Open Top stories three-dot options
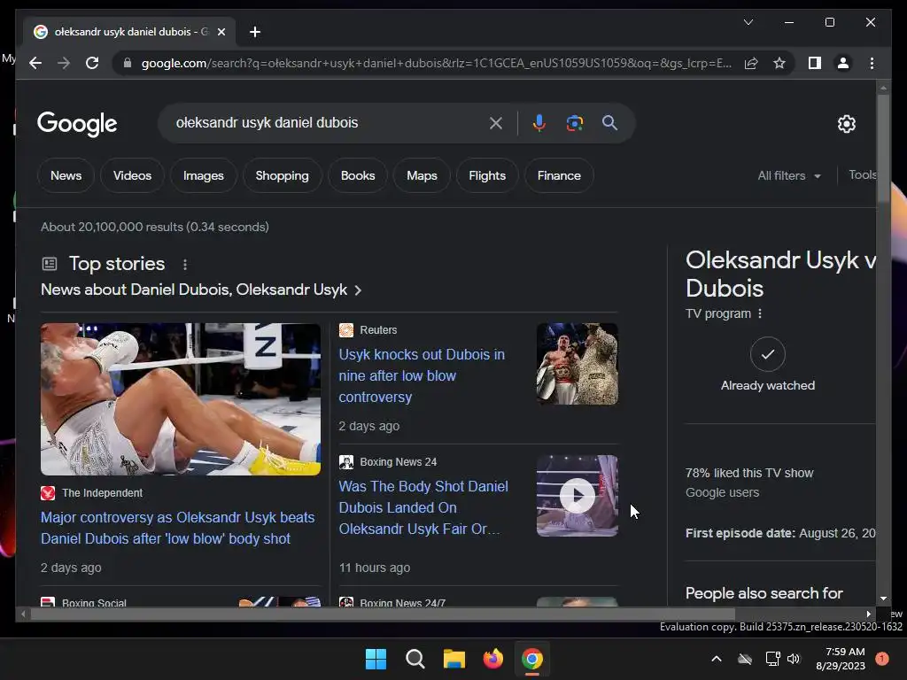 pyautogui.click(x=185, y=264)
